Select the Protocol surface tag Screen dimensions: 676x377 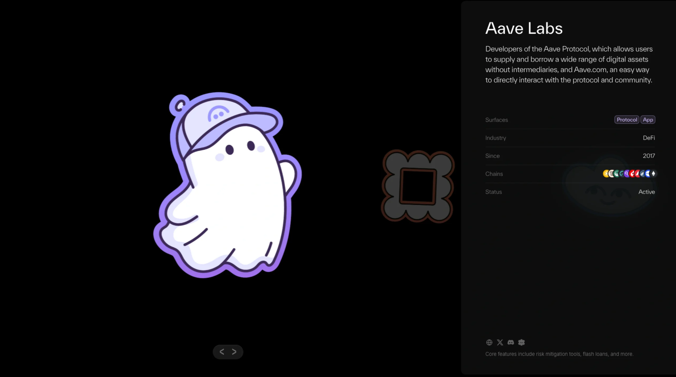coord(627,120)
